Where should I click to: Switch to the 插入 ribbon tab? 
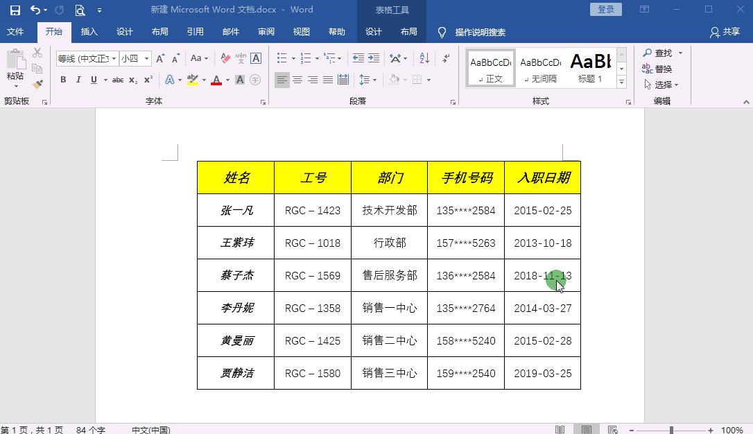[89, 31]
